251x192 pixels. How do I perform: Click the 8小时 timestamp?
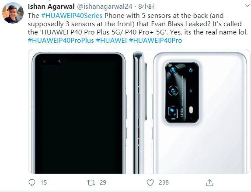(x=146, y=7)
